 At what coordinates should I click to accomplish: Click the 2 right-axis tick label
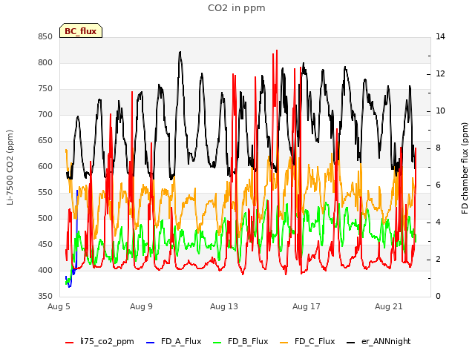pos(439,260)
